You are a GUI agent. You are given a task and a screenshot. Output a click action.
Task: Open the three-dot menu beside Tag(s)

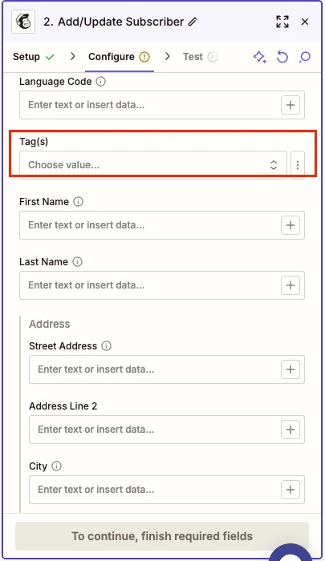click(x=298, y=165)
